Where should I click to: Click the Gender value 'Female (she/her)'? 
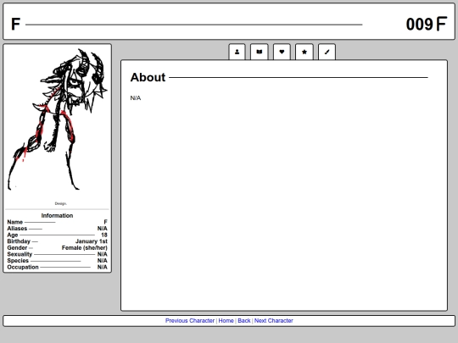click(x=85, y=247)
